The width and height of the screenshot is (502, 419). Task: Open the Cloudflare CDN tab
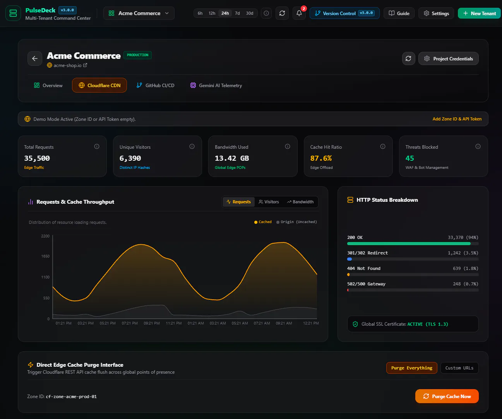(99, 85)
